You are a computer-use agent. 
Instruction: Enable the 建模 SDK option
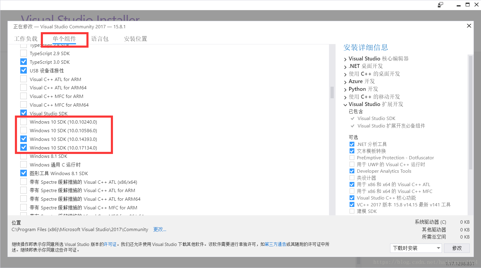pos(352,211)
